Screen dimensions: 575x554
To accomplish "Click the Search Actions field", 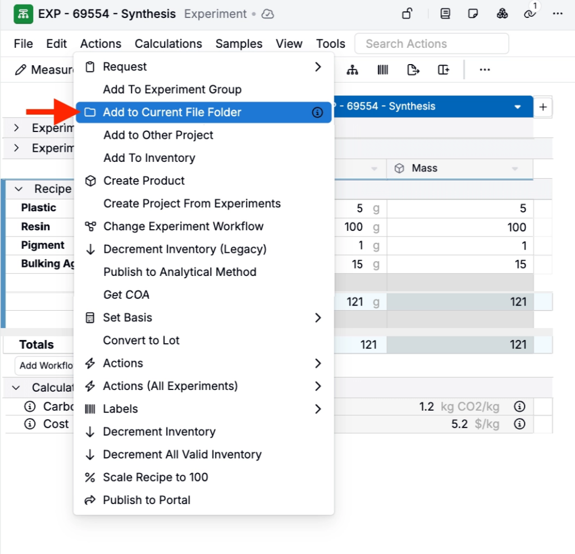I will (432, 44).
